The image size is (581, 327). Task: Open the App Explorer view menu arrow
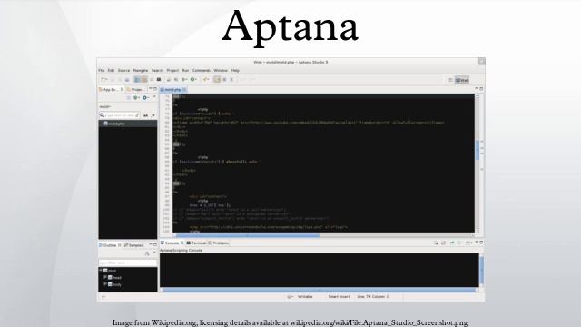click(x=154, y=97)
